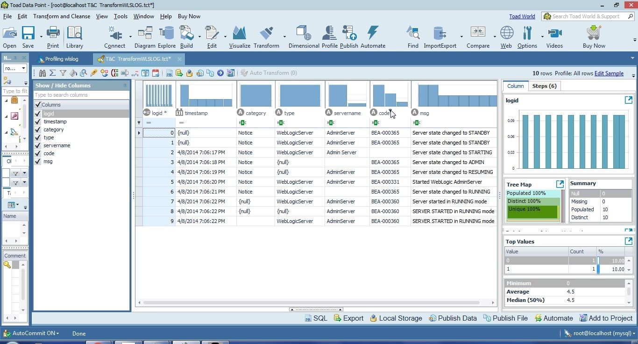Viewport: 638px width, 344px height.
Task: Click the binoculars find icon in transform toolbar
Action: coord(43,73)
